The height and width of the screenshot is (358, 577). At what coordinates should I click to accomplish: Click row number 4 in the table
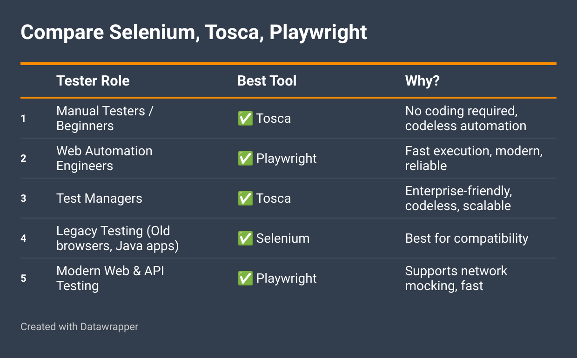point(23,239)
